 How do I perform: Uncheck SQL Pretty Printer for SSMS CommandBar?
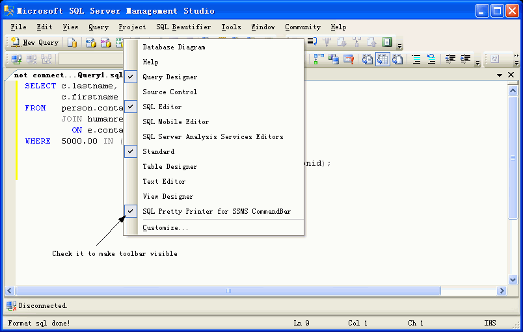pos(213,211)
